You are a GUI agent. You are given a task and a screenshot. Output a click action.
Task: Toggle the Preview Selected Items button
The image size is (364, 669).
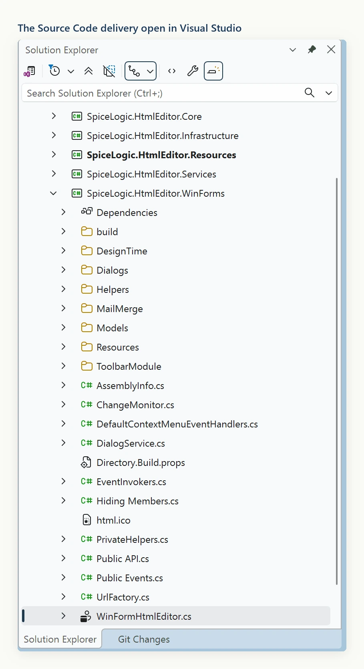coord(213,71)
